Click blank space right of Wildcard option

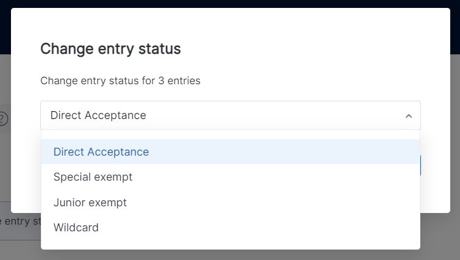tap(258, 228)
